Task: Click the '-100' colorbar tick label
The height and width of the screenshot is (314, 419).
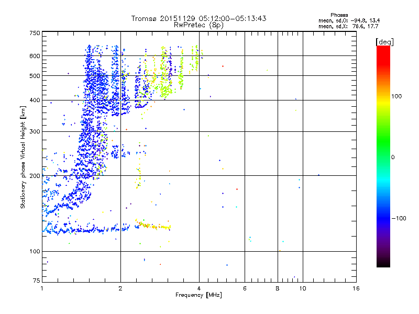Action: point(399,218)
